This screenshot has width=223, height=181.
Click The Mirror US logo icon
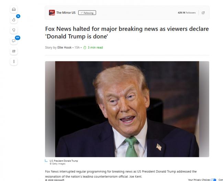tap(52, 13)
